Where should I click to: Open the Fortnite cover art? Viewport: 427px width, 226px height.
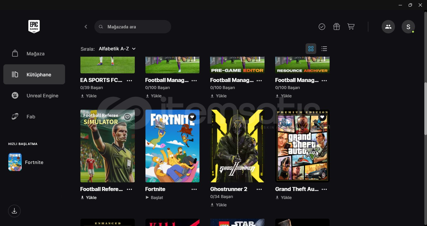[x=172, y=146]
